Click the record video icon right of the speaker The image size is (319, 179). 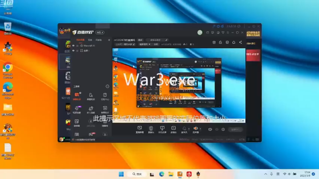pyautogui.click(x=210, y=129)
